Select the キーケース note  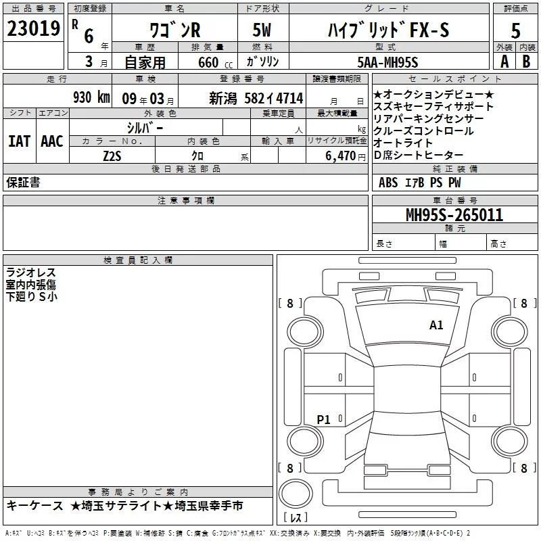point(35,506)
